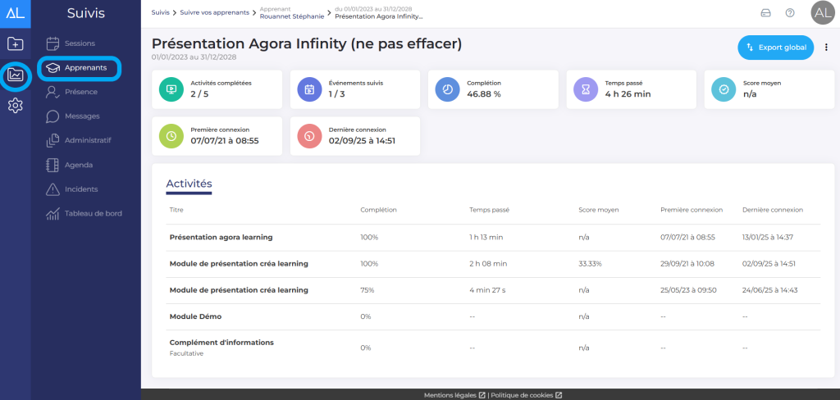This screenshot has width=840, height=400.
Task: Open Messages in the sidebar
Action: click(x=81, y=116)
